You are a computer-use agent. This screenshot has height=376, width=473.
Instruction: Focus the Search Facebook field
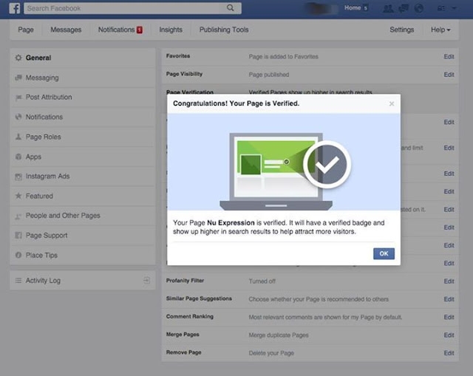click(125, 8)
